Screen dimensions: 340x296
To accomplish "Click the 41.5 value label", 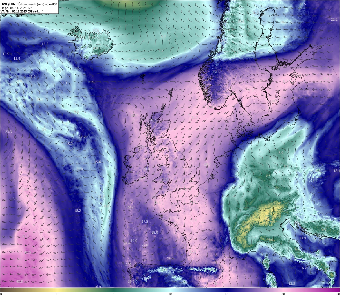I will (28, 252).
